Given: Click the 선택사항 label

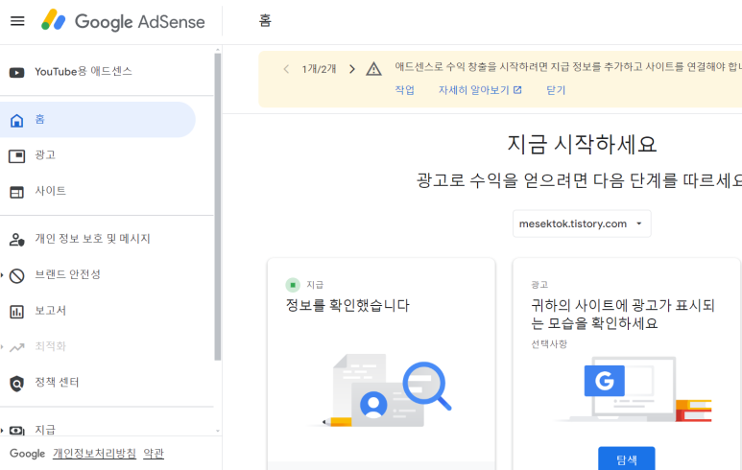Looking at the screenshot, I should 549,343.
